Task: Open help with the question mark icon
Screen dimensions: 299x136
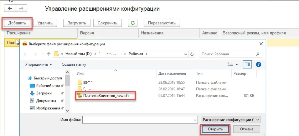Action: tap(258, 64)
